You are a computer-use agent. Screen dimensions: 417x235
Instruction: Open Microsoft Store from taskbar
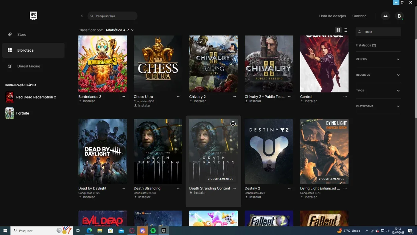[110, 231]
